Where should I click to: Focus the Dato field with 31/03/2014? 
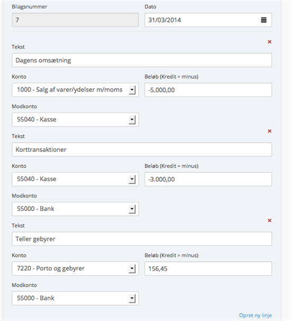(208, 20)
